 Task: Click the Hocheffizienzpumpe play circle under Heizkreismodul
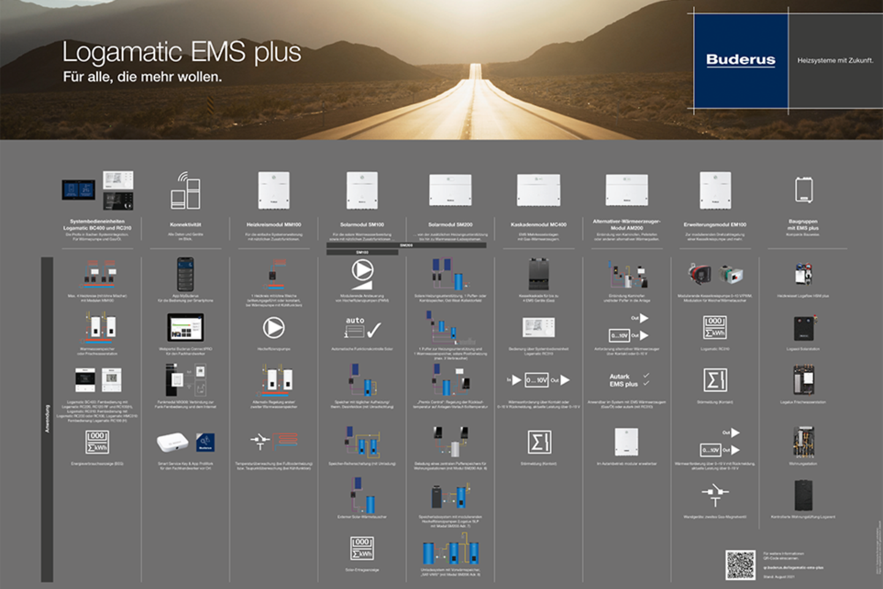[273, 328]
